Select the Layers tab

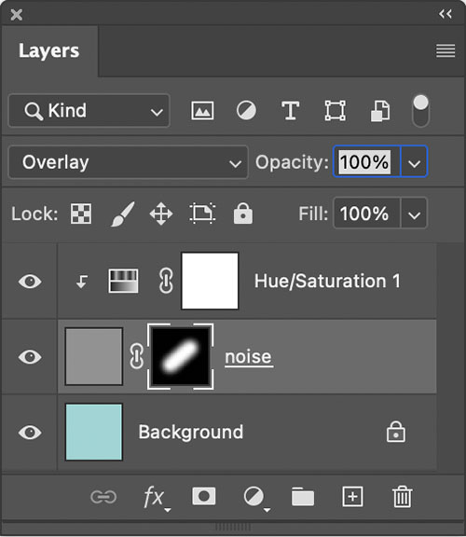click(49, 51)
